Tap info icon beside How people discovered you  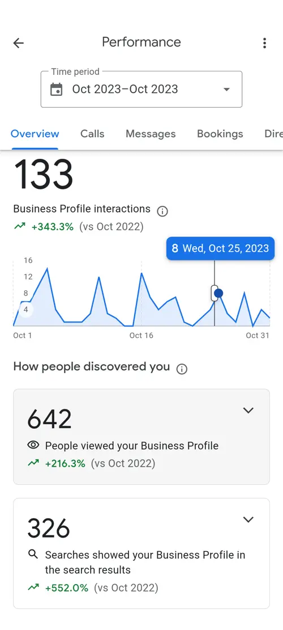[182, 369]
